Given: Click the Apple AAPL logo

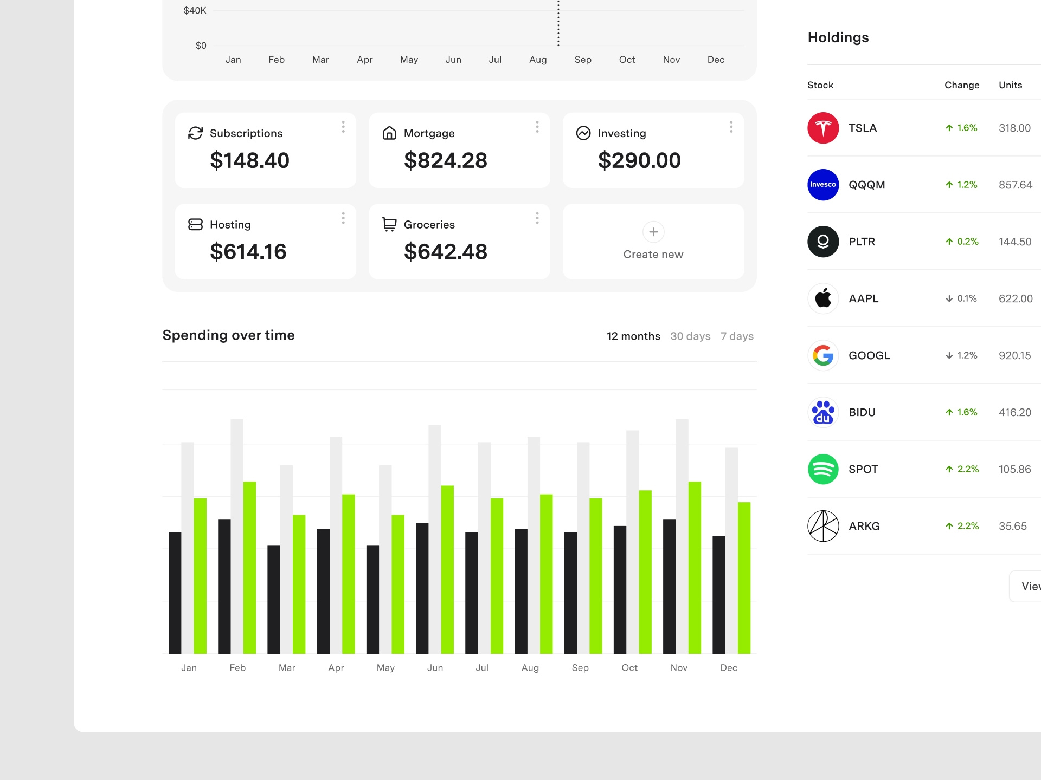Looking at the screenshot, I should pos(822,298).
